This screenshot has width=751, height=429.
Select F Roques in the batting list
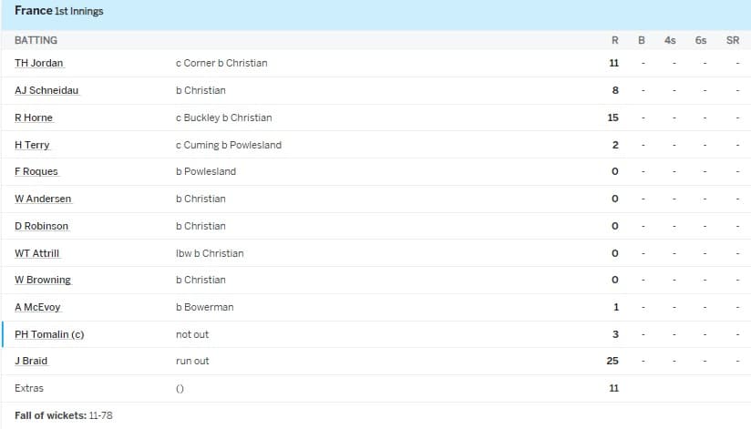coord(36,172)
